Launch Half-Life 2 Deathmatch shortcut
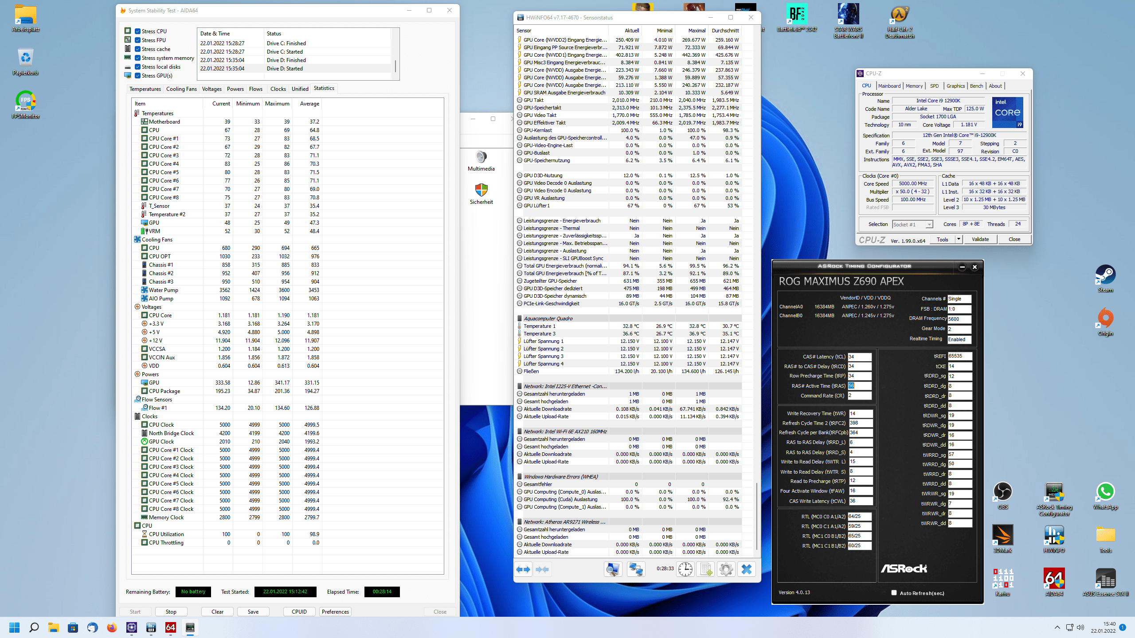Image resolution: width=1135 pixels, height=638 pixels. point(900,21)
